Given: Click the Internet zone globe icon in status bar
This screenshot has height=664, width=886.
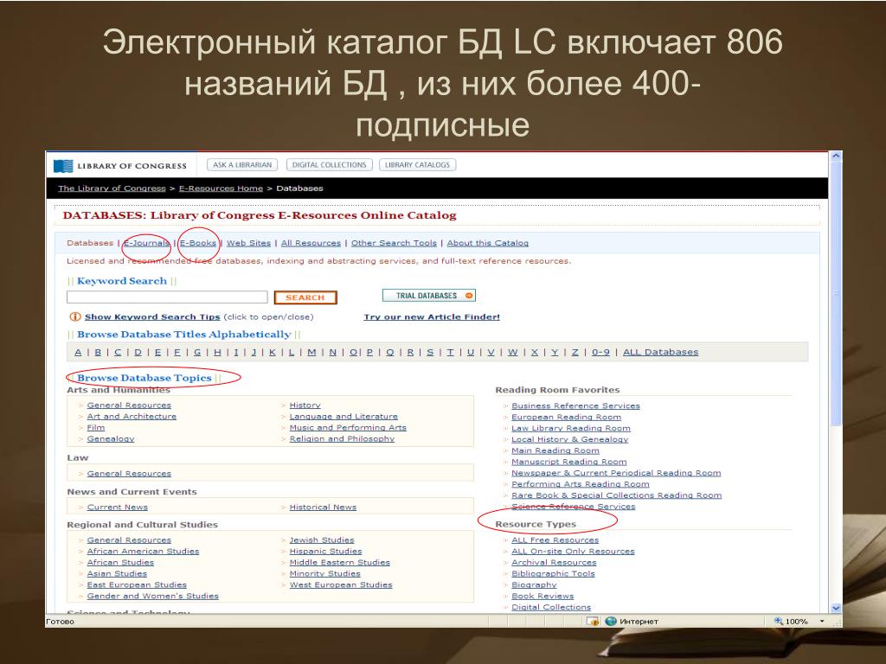Looking at the screenshot, I should click(610, 621).
